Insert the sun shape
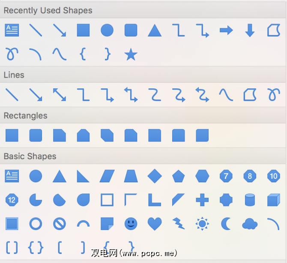The image size is (287, 263). pyautogui.click(x=202, y=223)
